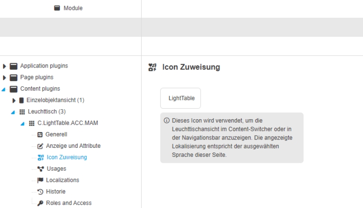Expand the Application plugins node
363x208 pixels.
pos(5,66)
